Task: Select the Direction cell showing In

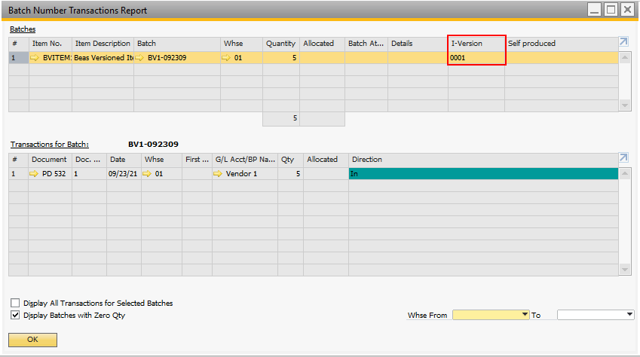Action: 482,173
